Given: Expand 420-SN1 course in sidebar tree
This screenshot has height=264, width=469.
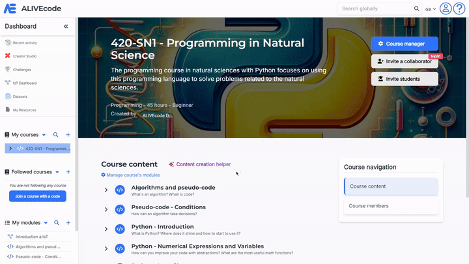Looking at the screenshot, I should tap(10, 149).
